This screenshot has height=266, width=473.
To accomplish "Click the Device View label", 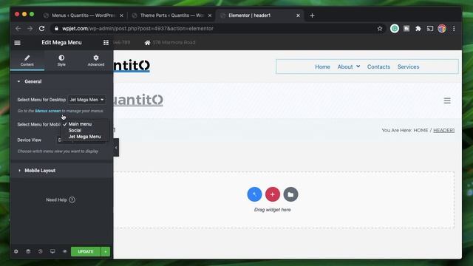I will coord(30,140).
